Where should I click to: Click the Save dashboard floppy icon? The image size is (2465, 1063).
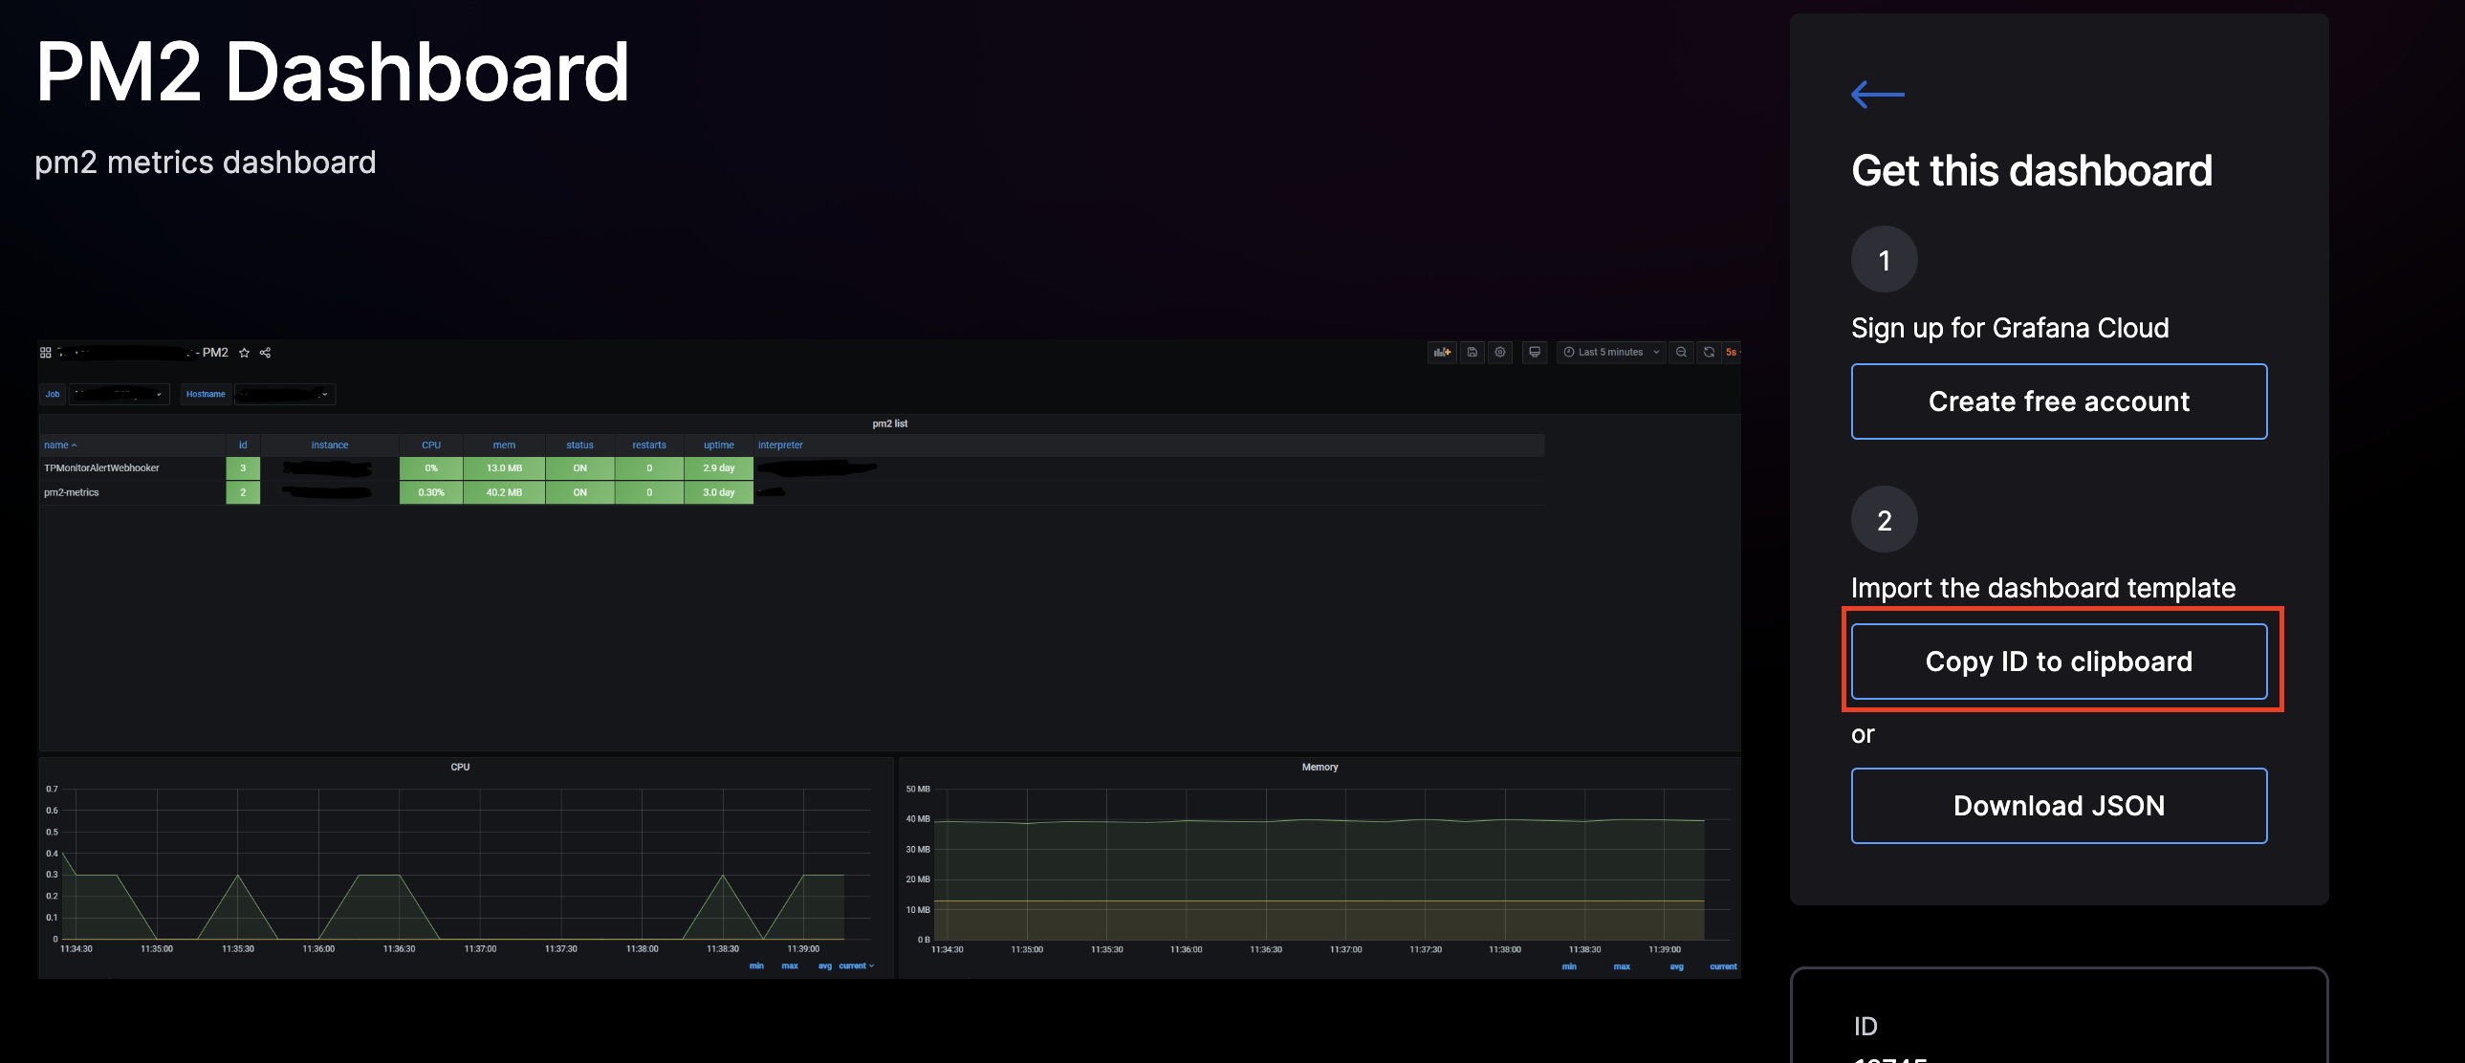point(1472,352)
